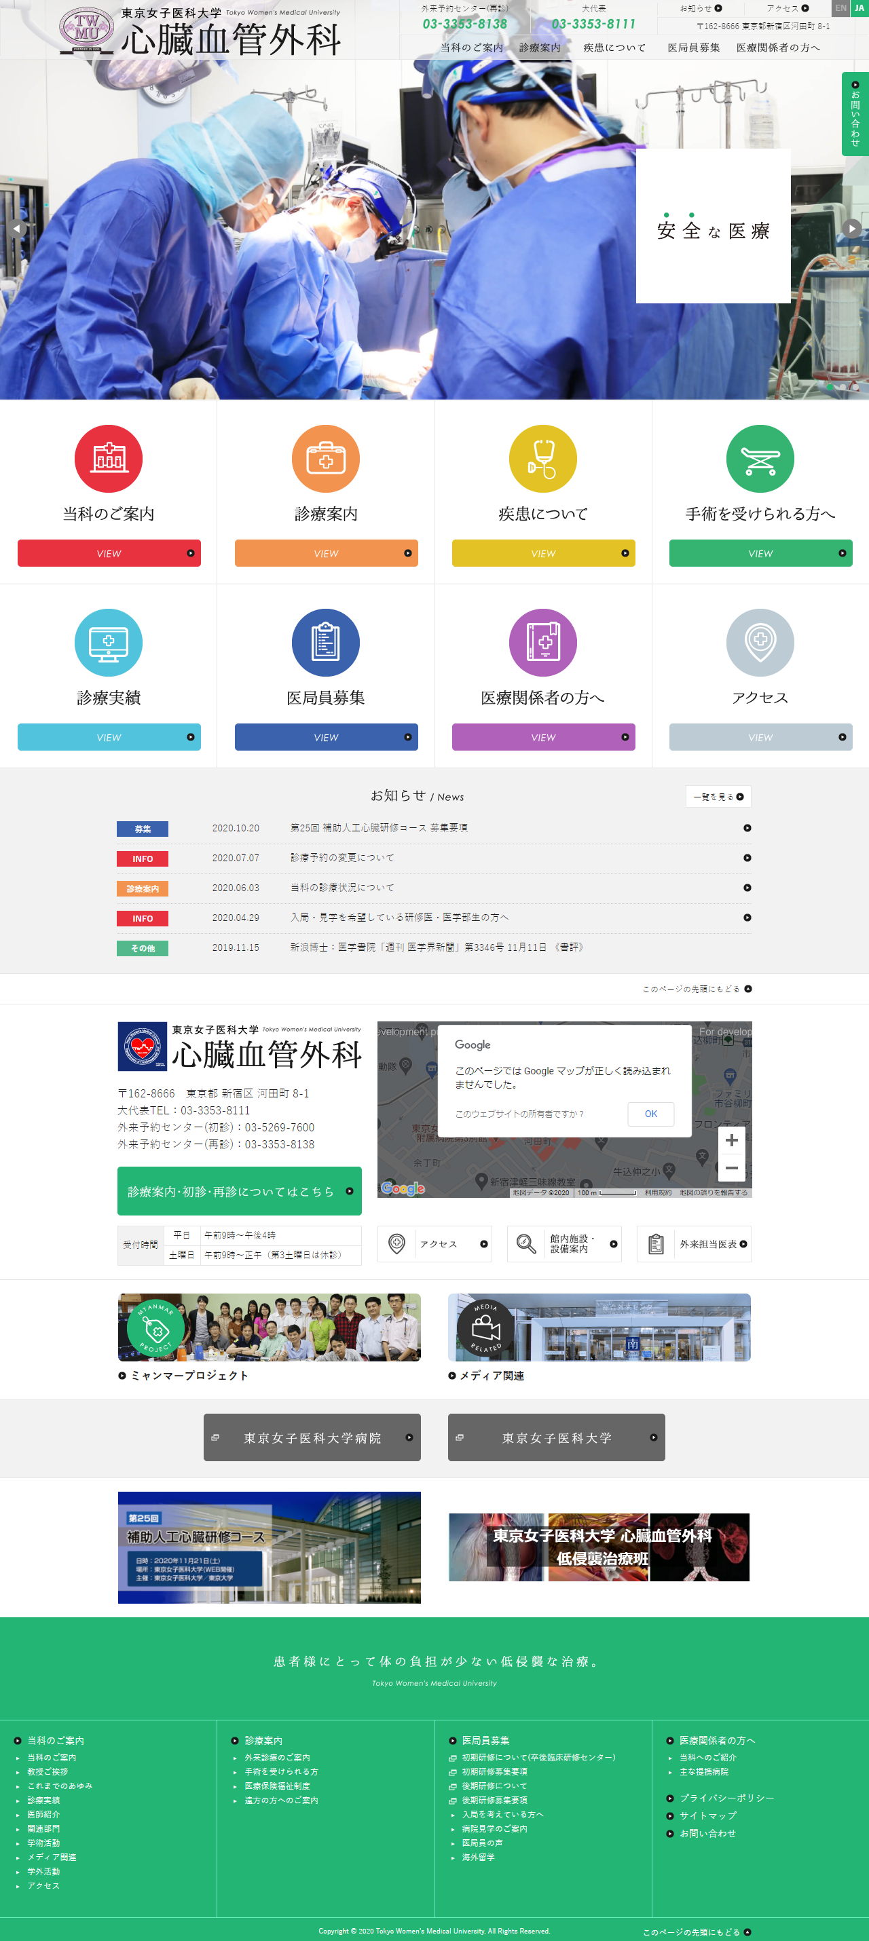Zoom out on the Google map
Viewport: 869px width, 1941px height.
click(x=731, y=1167)
